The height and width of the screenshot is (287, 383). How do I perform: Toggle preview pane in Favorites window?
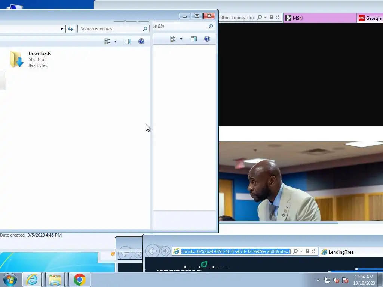click(128, 41)
